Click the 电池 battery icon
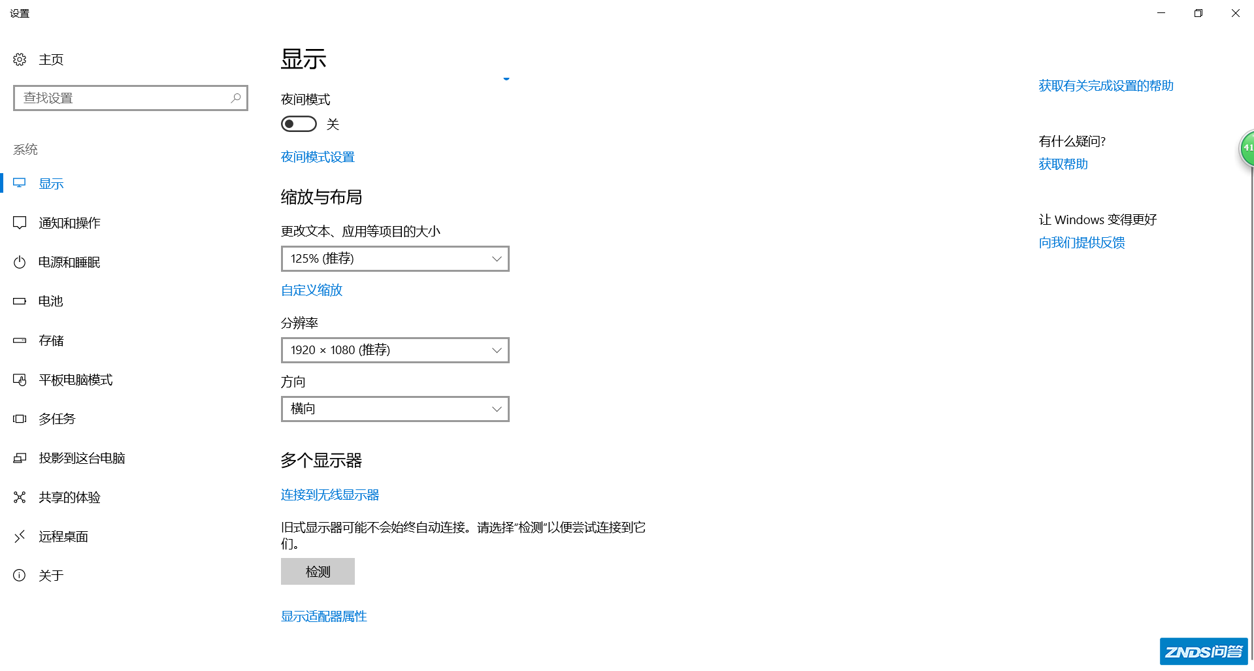The height and width of the screenshot is (671, 1254). click(x=20, y=301)
